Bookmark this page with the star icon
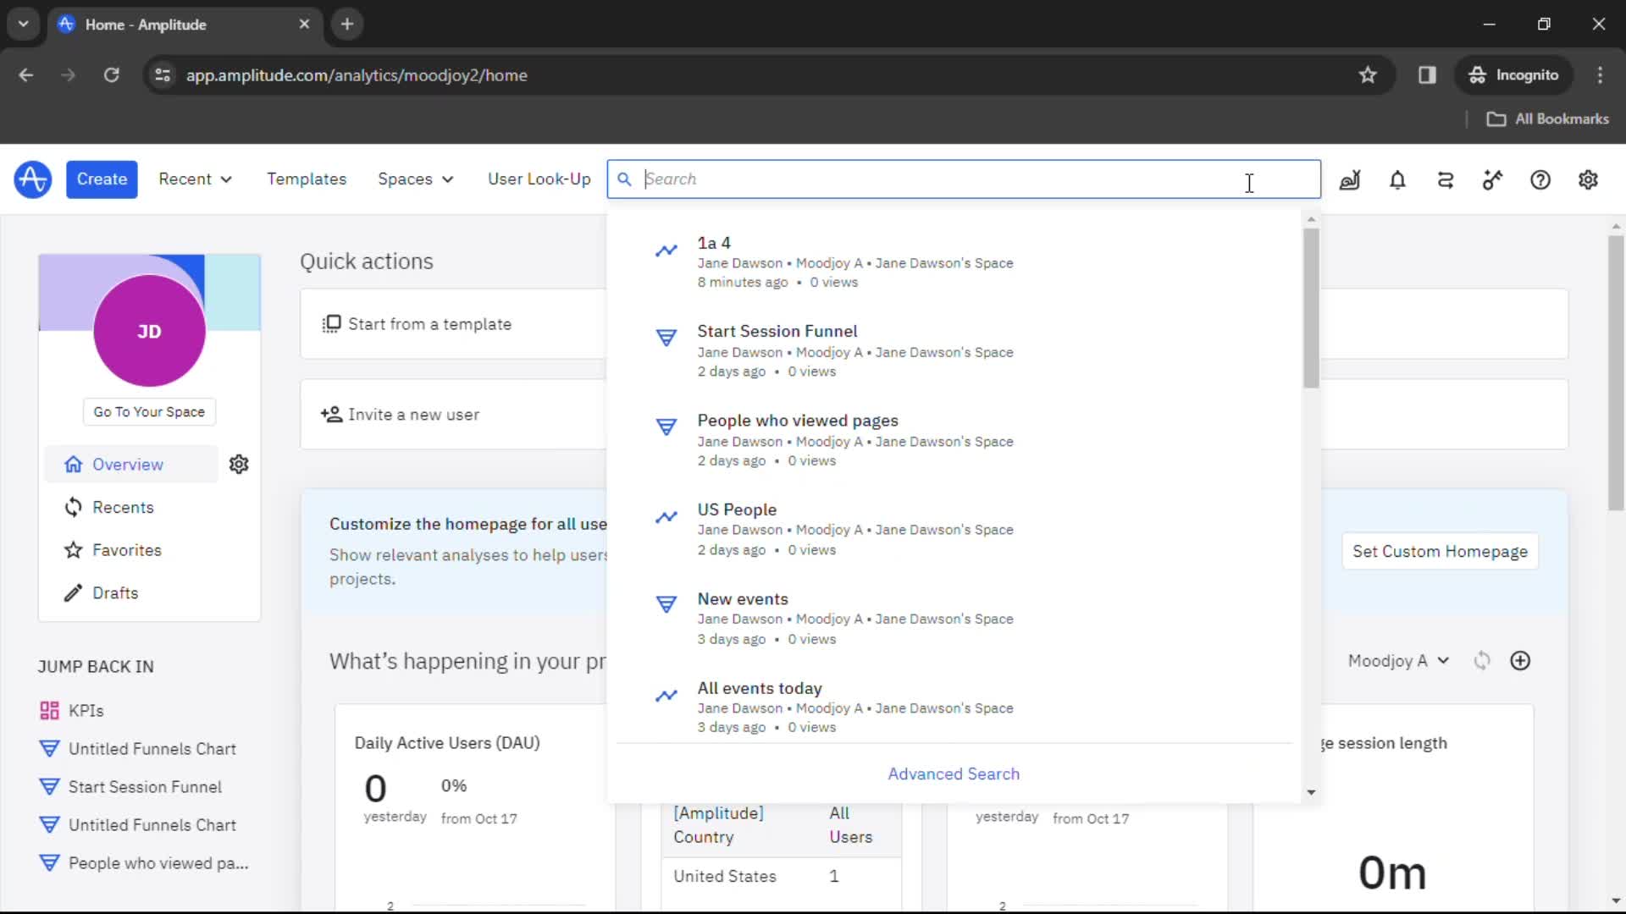Image resolution: width=1626 pixels, height=914 pixels. pos(1368,75)
